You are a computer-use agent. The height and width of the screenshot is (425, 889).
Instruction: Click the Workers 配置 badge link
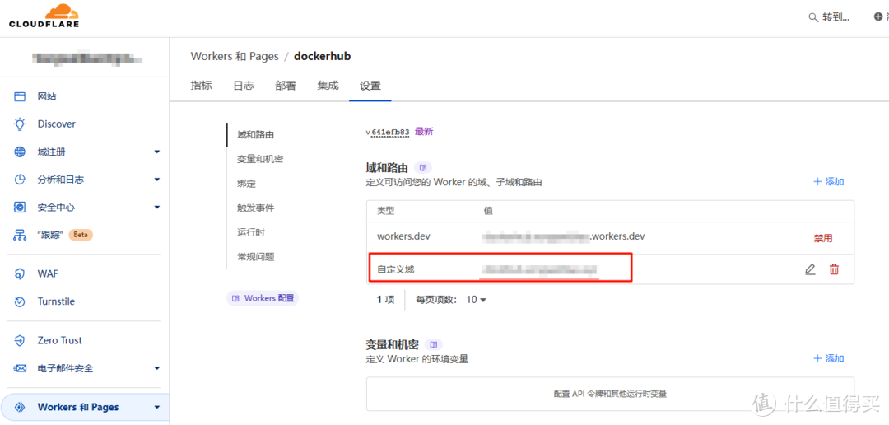coord(263,298)
